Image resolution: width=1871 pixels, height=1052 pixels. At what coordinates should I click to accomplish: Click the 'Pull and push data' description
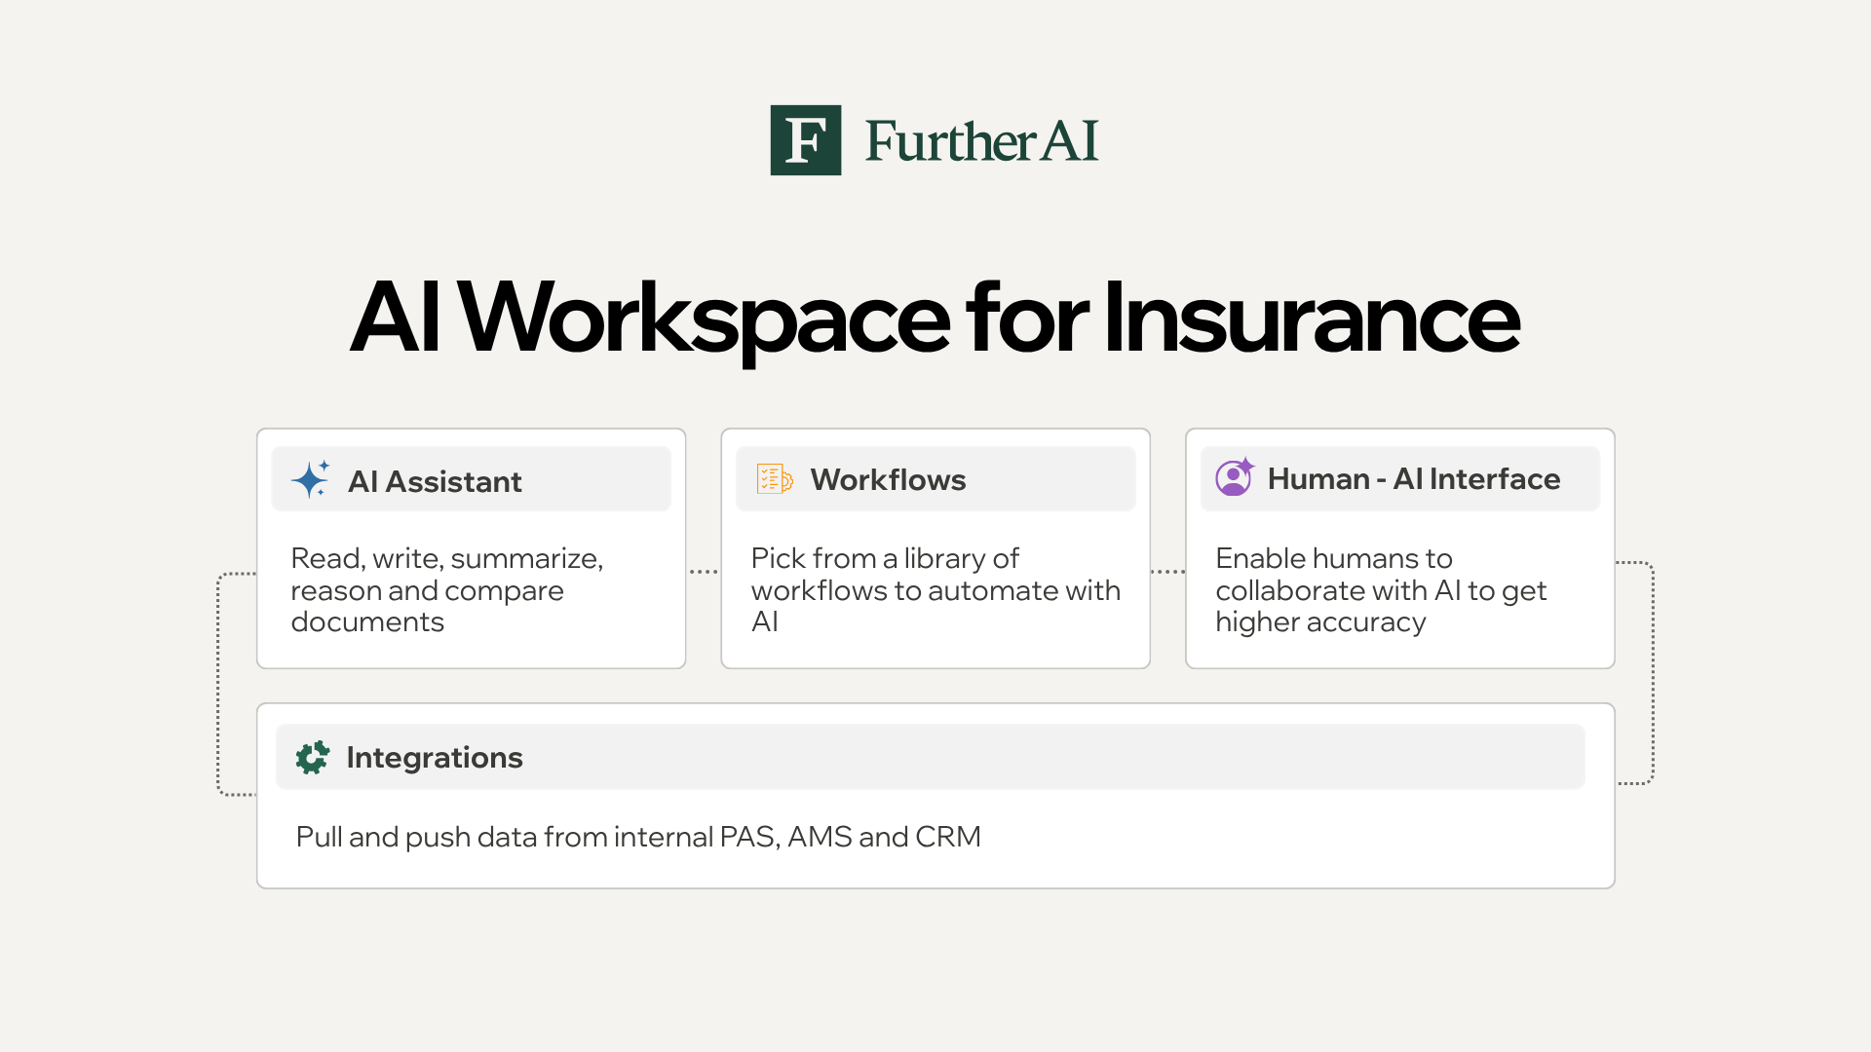click(637, 837)
